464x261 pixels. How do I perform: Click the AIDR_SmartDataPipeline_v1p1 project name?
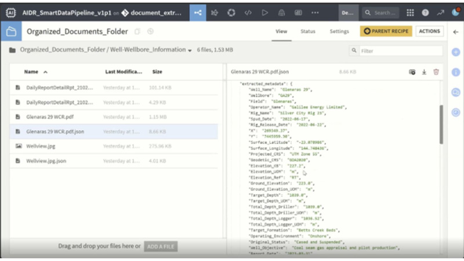[67, 13]
